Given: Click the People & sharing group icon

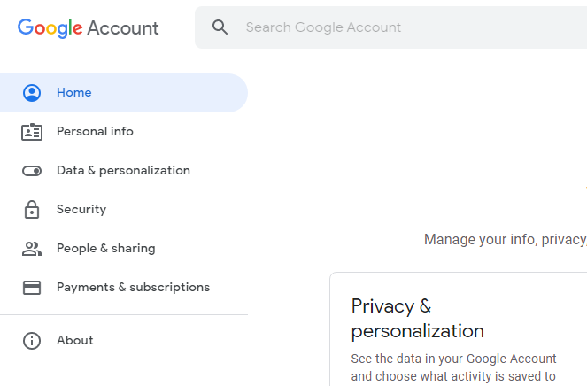Looking at the screenshot, I should click(32, 249).
